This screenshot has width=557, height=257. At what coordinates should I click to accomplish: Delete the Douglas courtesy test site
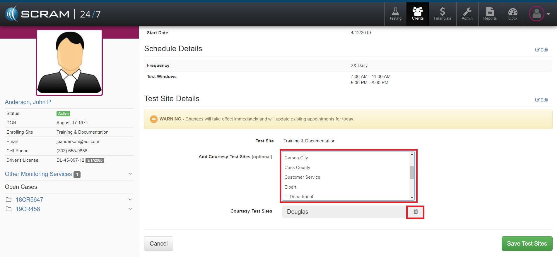[415, 212]
